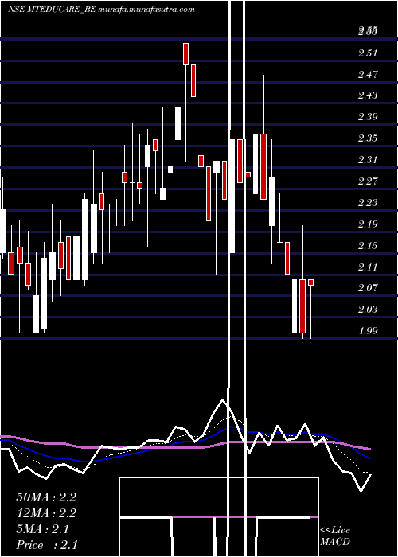Click the 2.15 price axis label
This screenshot has width=398, height=557.
click(368, 246)
